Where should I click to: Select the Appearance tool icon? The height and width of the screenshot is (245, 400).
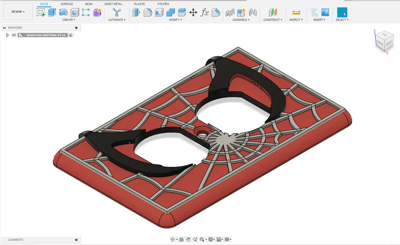(216, 12)
